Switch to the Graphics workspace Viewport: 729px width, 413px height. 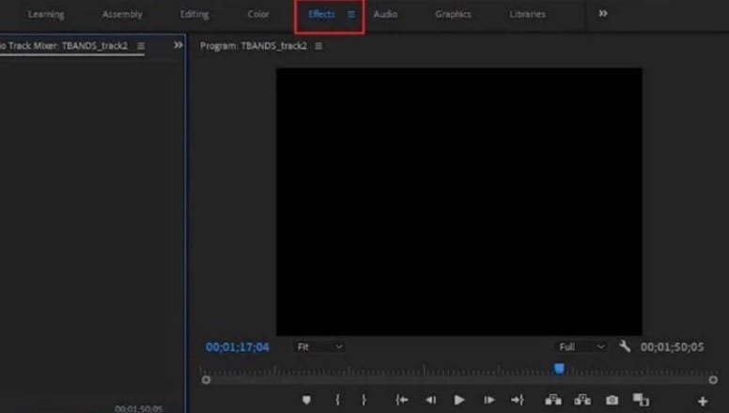454,14
